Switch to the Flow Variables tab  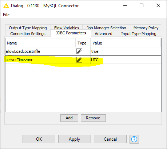(x=67, y=28)
